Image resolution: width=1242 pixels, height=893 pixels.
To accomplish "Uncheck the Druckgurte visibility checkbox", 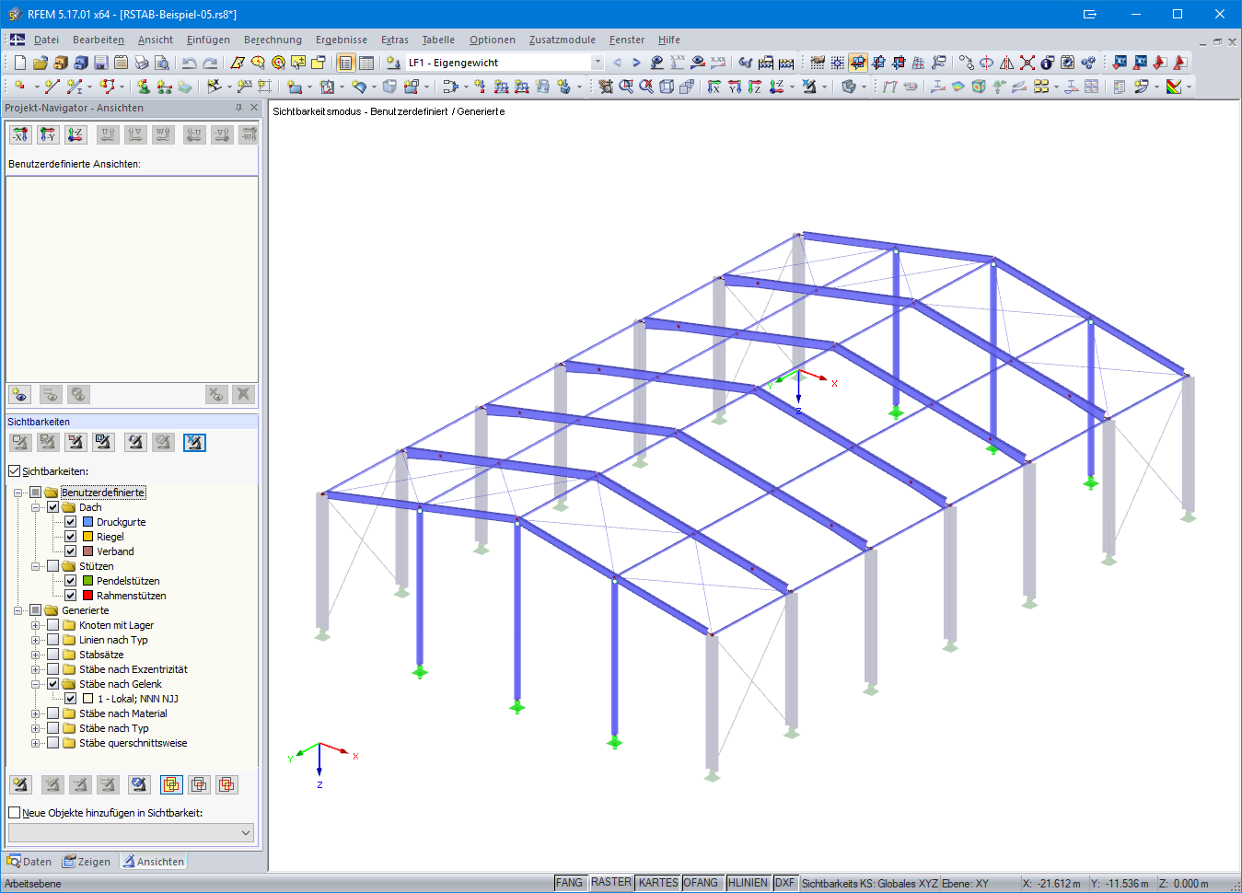I will tap(70, 522).
